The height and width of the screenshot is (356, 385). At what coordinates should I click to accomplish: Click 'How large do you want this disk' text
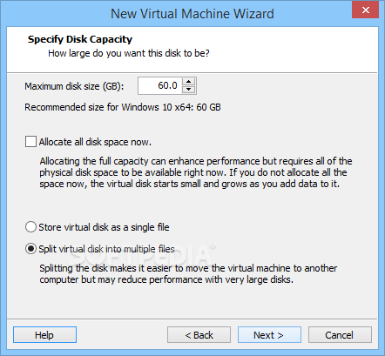129,53
